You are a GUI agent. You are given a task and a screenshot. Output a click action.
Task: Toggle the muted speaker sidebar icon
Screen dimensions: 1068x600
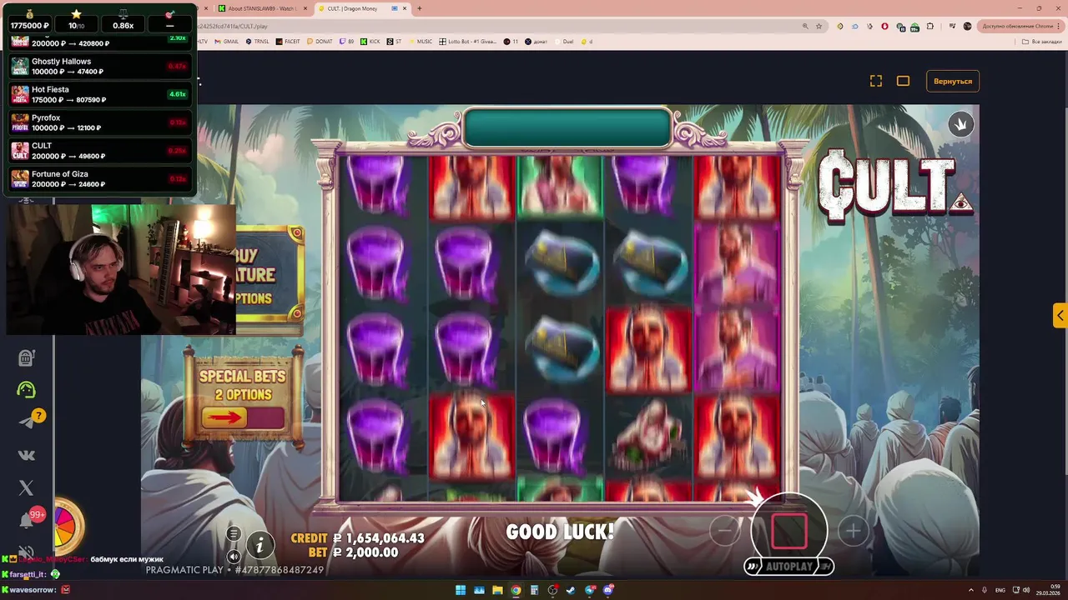(26, 551)
